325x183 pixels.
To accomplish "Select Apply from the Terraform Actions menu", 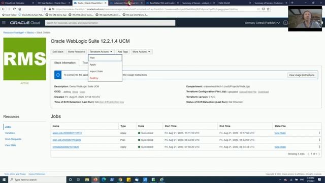I will tap(105, 65).
